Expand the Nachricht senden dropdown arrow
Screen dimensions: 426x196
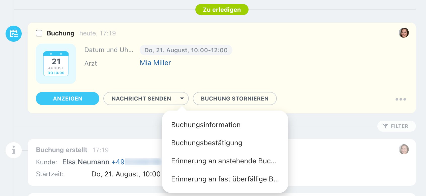pos(182,99)
